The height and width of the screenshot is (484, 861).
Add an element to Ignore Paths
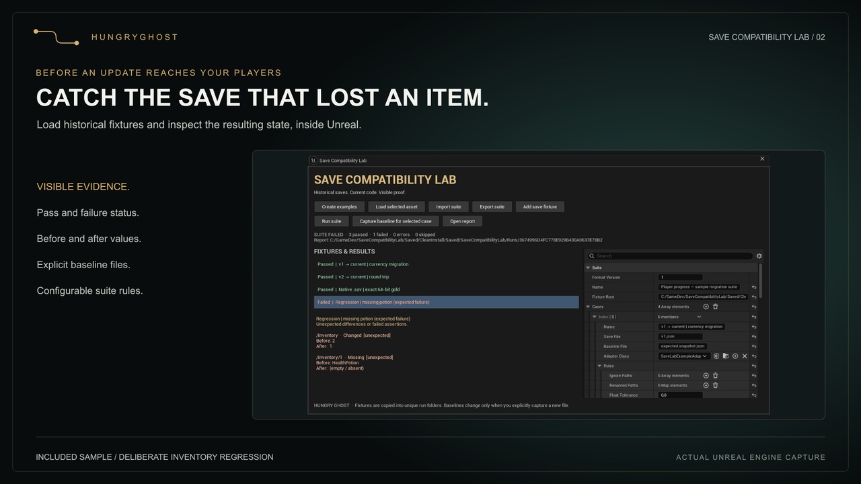coord(706,376)
